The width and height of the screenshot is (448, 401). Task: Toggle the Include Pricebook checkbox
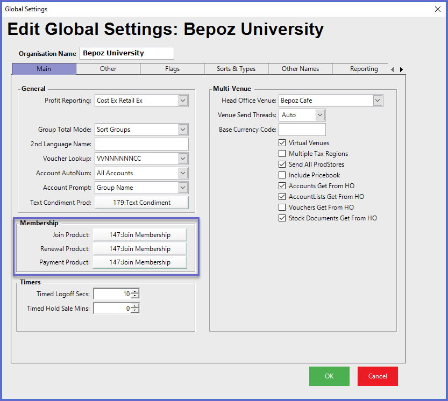coord(282,175)
